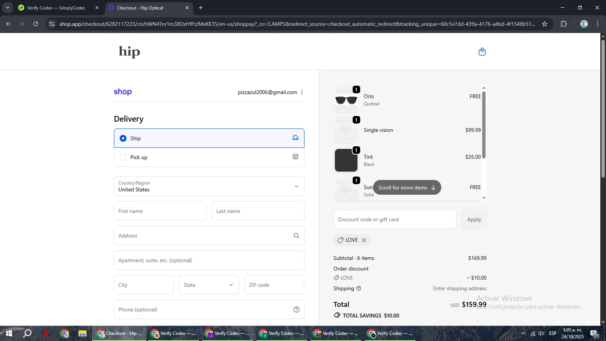The image size is (606, 341).
Task: Click the Single vision lens thumbnail
Action: pyautogui.click(x=346, y=130)
